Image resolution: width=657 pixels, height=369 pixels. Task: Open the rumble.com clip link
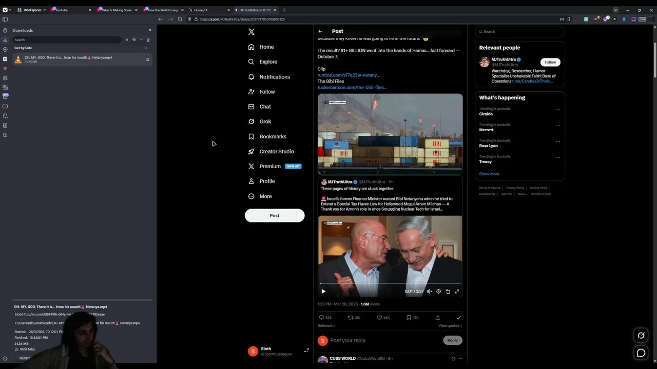349,75
